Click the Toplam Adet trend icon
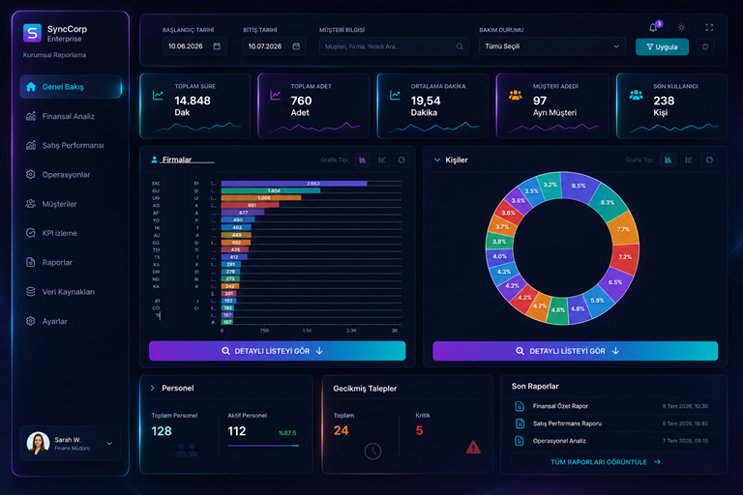743x495 pixels. pos(276,95)
